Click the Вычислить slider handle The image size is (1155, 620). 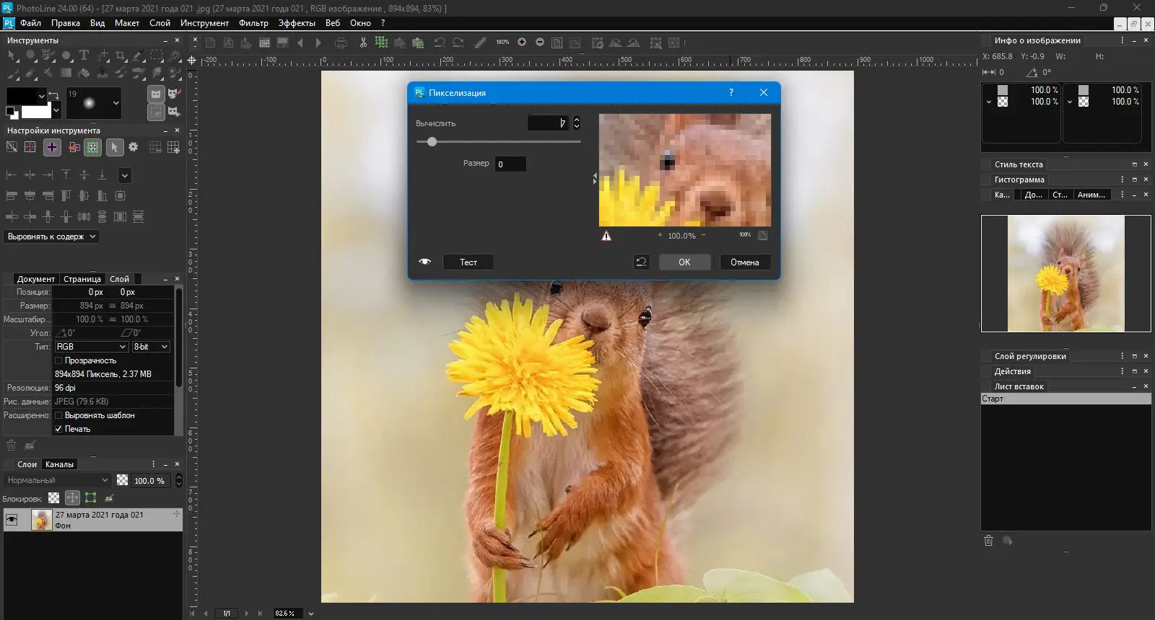click(432, 142)
